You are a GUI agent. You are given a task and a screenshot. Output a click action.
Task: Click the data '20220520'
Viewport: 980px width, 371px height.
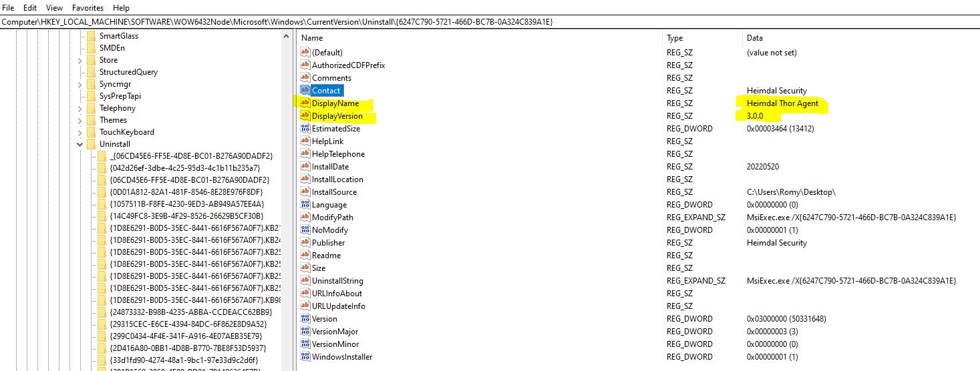click(763, 167)
